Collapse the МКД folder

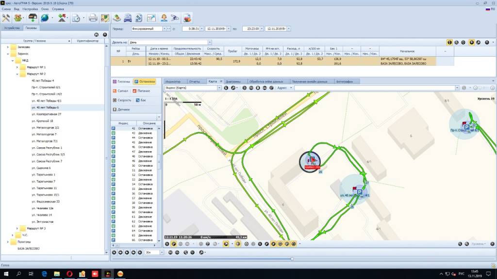click(13, 61)
